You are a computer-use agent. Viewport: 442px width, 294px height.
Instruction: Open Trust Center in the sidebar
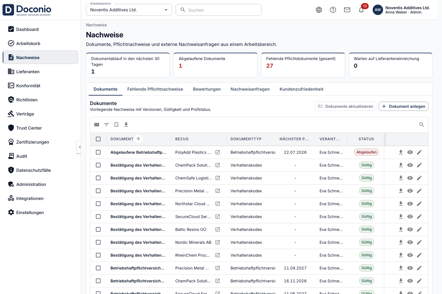41,128
